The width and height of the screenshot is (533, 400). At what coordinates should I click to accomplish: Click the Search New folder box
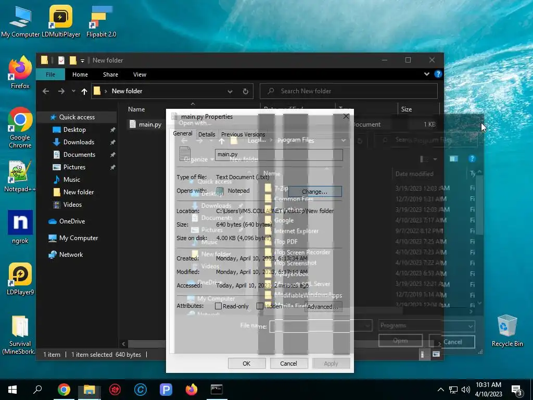click(x=349, y=91)
